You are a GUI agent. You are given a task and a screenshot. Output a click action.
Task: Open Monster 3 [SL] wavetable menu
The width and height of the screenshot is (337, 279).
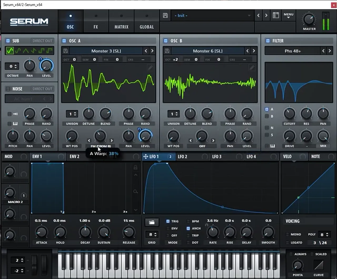[106, 51]
